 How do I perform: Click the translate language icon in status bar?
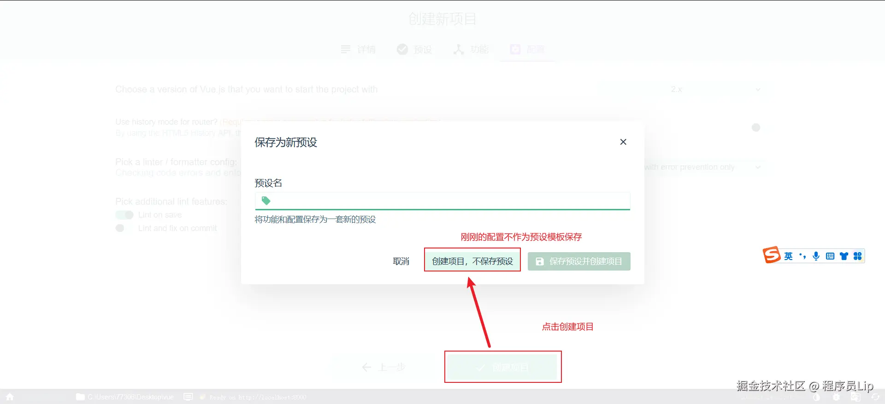856,397
